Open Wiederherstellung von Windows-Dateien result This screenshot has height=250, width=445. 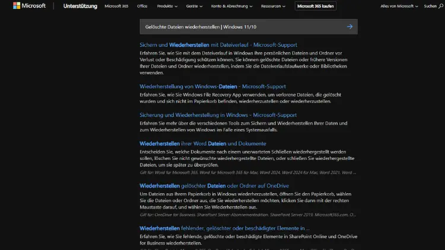coord(212,86)
